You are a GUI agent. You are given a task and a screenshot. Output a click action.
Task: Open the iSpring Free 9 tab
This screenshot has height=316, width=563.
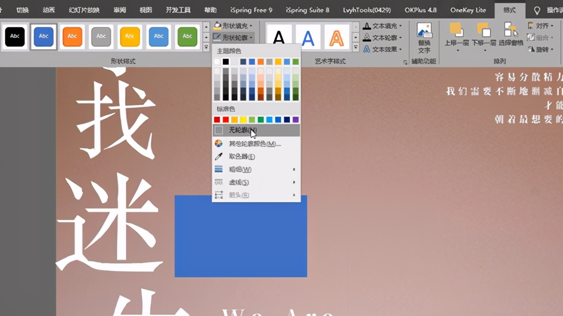click(x=251, y=10)
